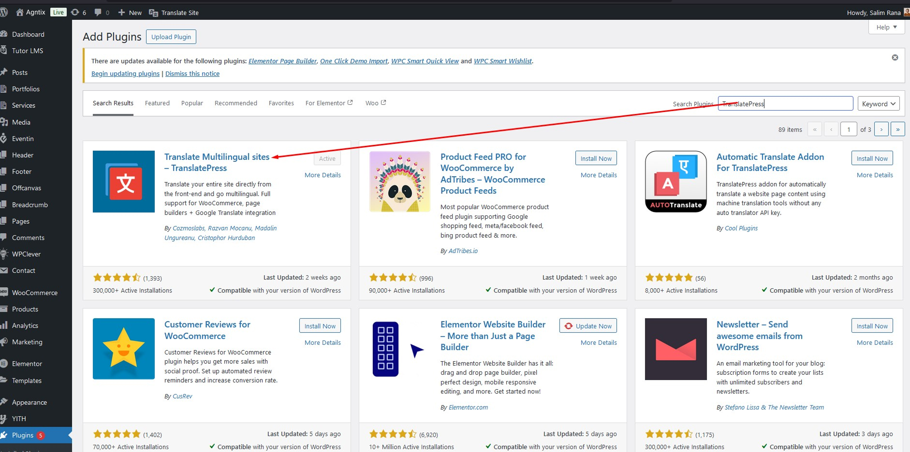Click Update Now for Elementor Website Builder
This screenshot has height=452, width=910.
pyautogui.click(x=588, y=326)
